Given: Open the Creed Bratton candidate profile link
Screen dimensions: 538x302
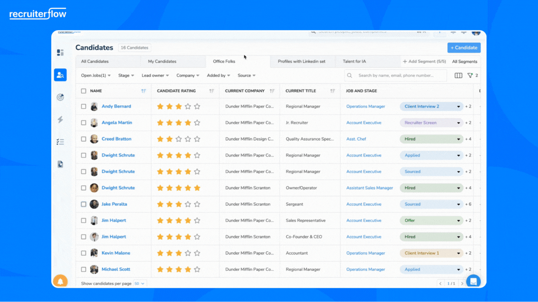Looking at the screenshot, I should [116, 139].
